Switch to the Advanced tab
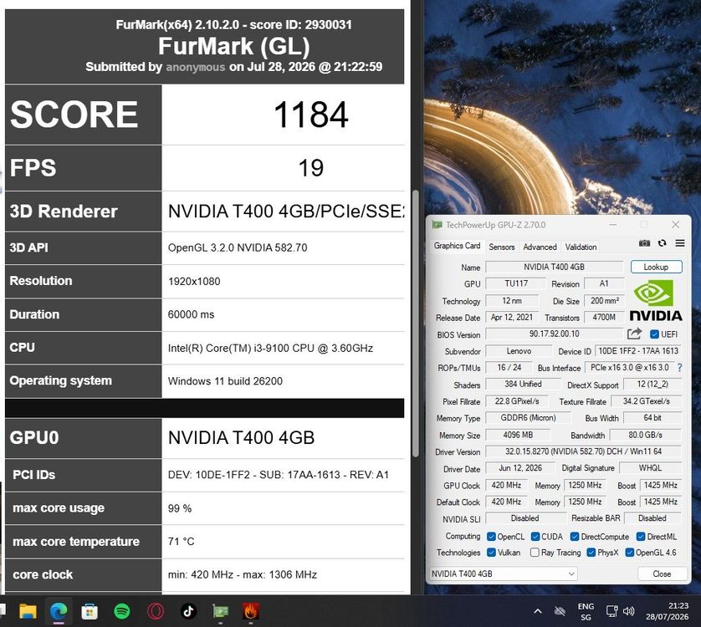Viewport: 701px width, 627px height. point(540,247)
